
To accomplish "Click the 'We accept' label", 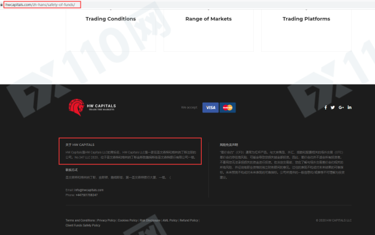I will click(x=189, y=108).
